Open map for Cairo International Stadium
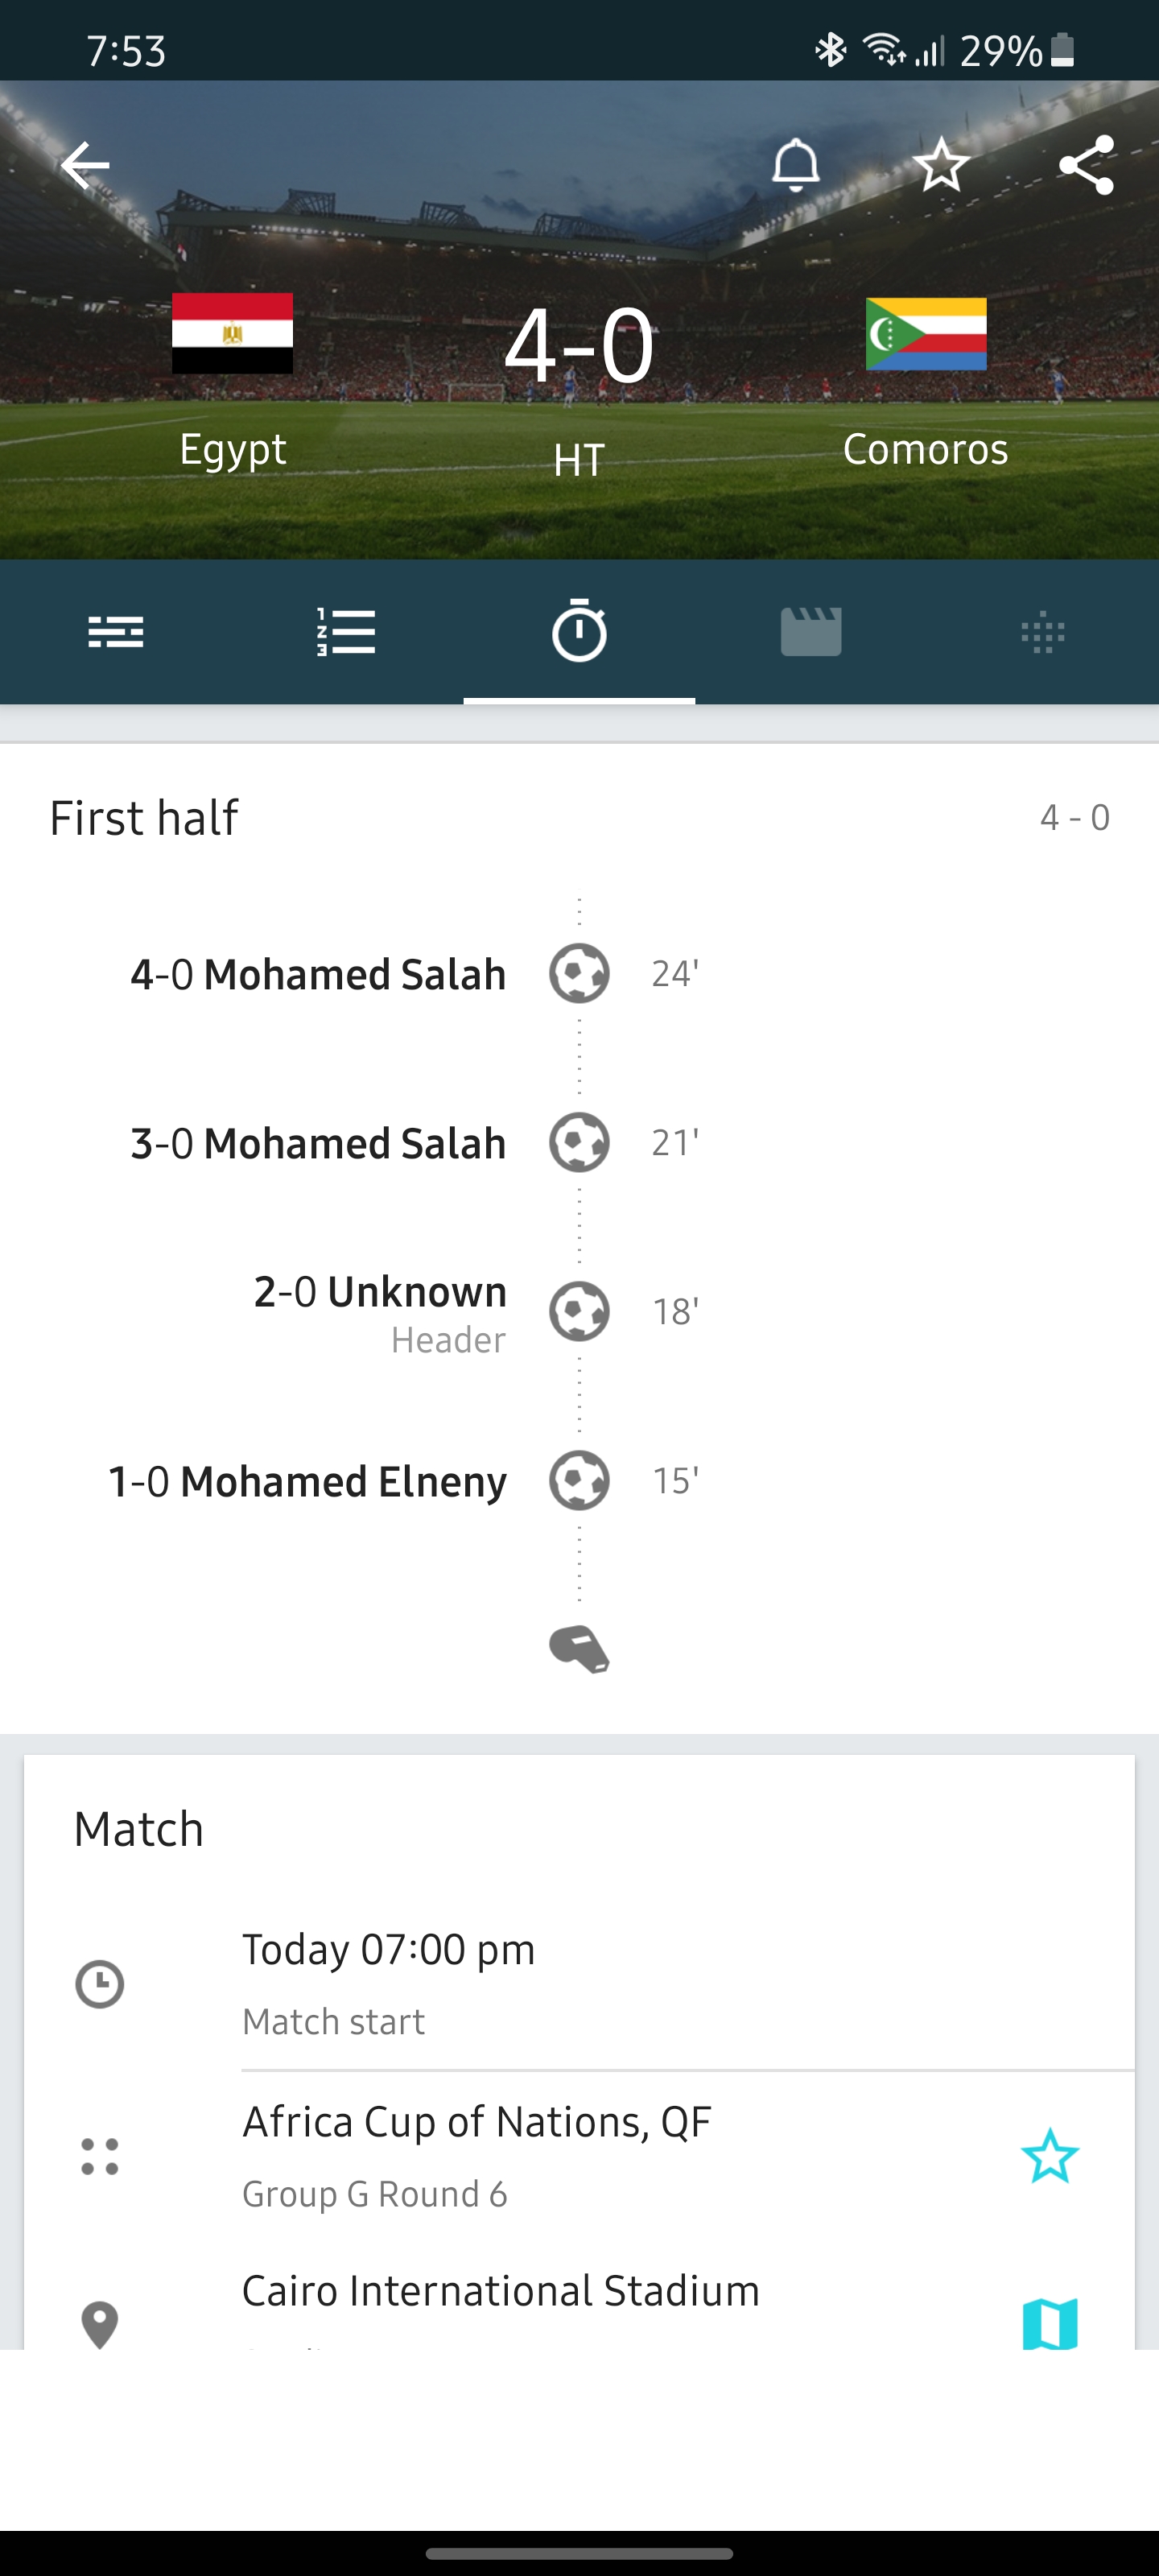The height and width of the screenshot is (2576, 1159). (x=1049, y=2322)
